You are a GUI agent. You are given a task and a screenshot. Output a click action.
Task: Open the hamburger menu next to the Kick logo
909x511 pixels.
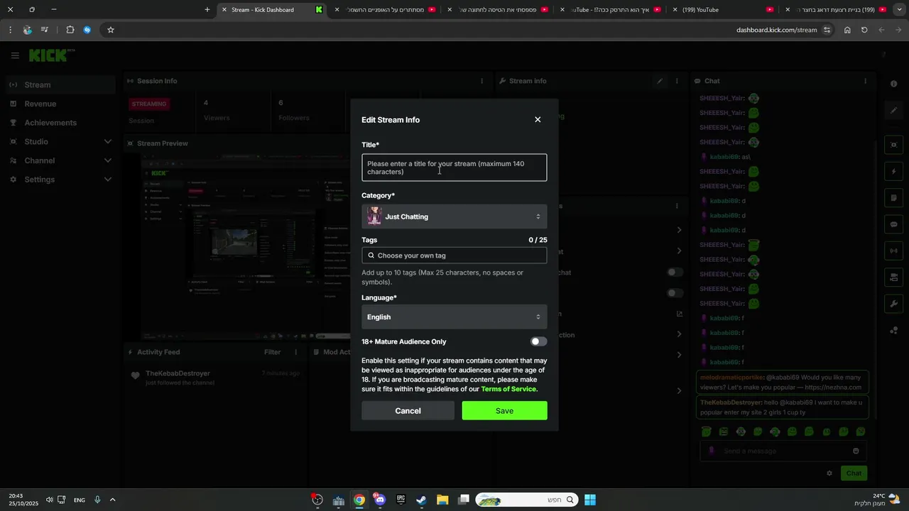(15, 55)
